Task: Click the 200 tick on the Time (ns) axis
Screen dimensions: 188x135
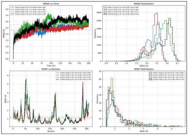Action: (89, 63)
